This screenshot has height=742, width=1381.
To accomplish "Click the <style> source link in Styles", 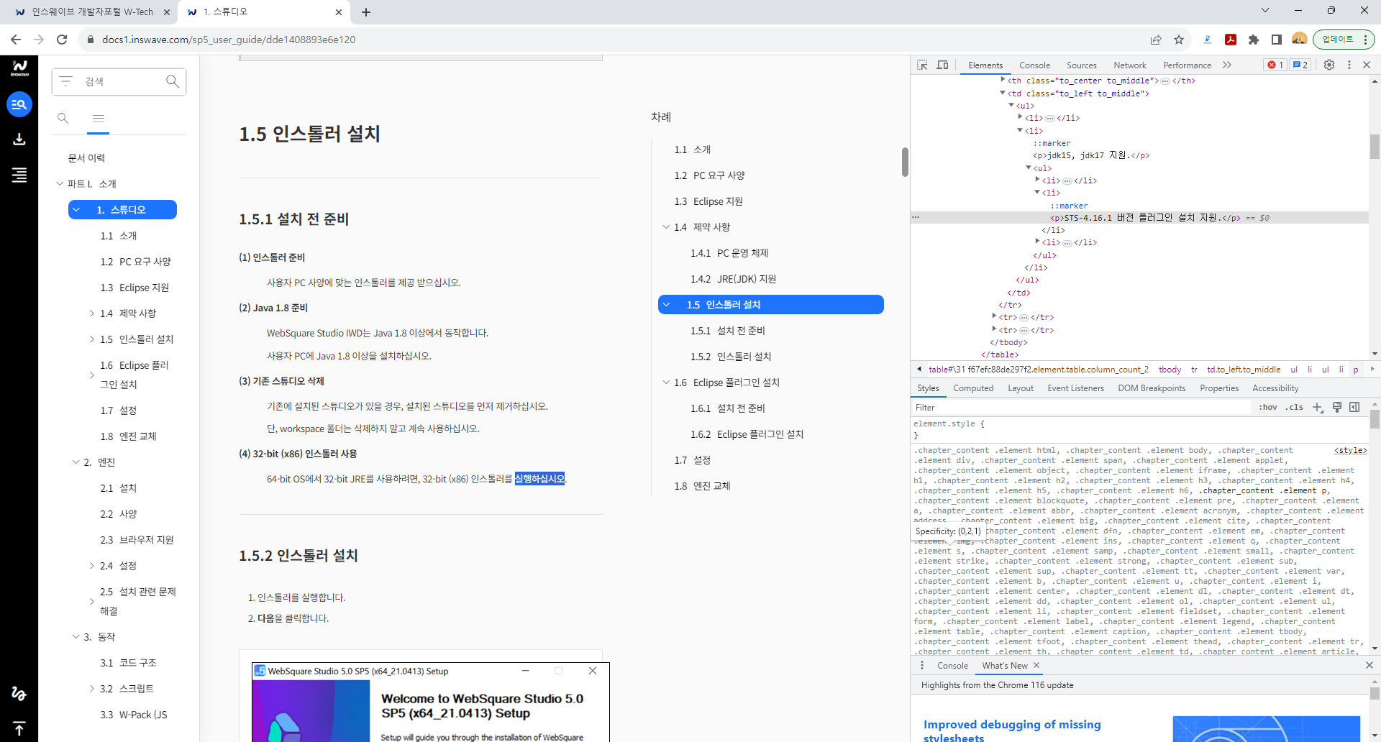I will (x=1350, y=450).
